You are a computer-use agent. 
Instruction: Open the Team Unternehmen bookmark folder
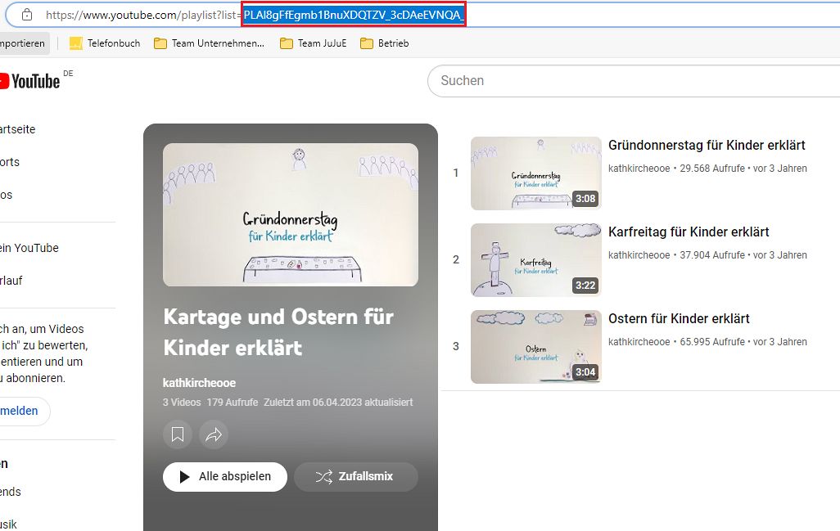[x=210, y=43]
